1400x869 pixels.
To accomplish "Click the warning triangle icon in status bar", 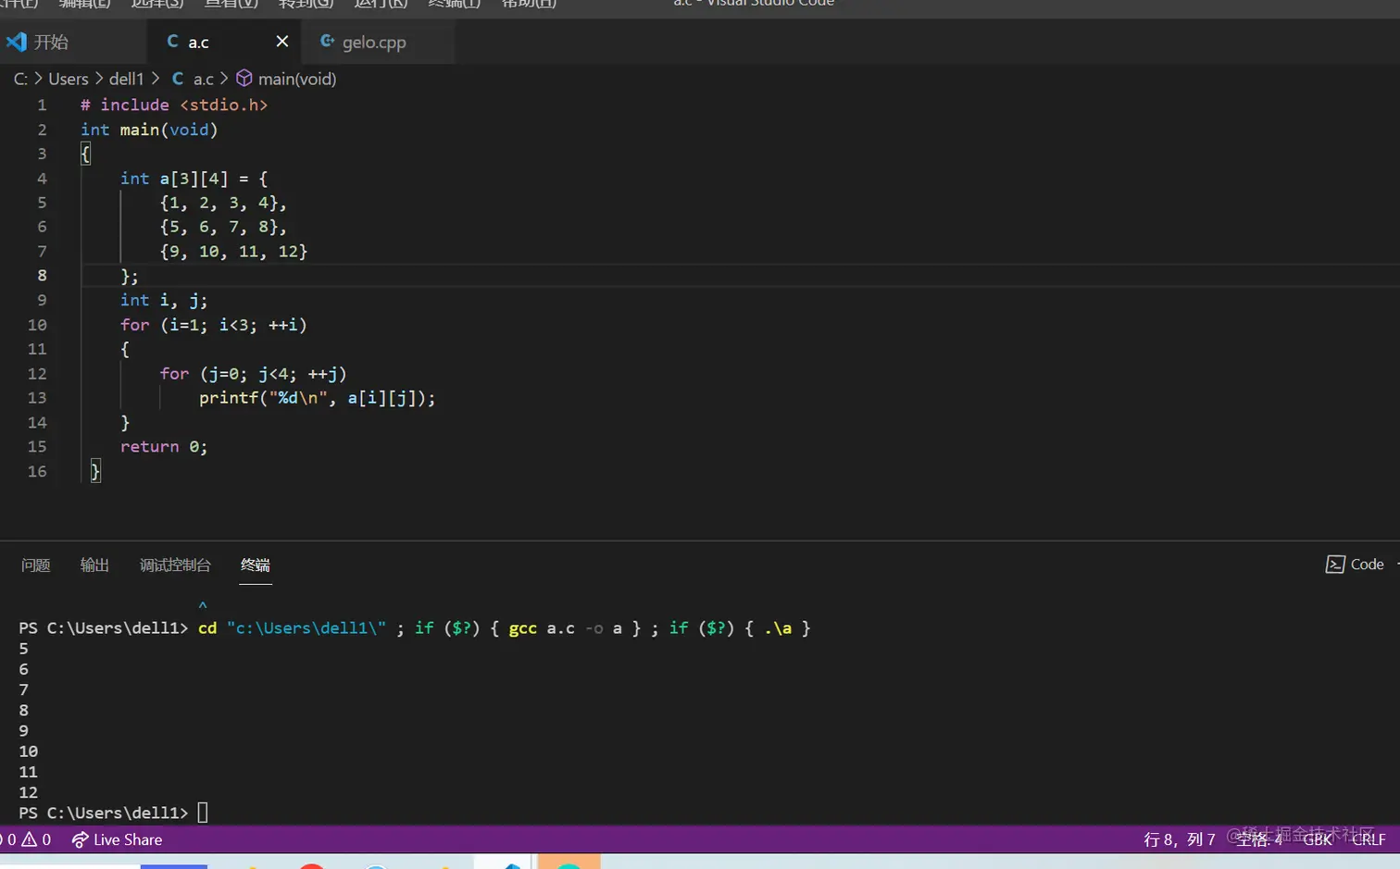I will (x=30, y=839).
